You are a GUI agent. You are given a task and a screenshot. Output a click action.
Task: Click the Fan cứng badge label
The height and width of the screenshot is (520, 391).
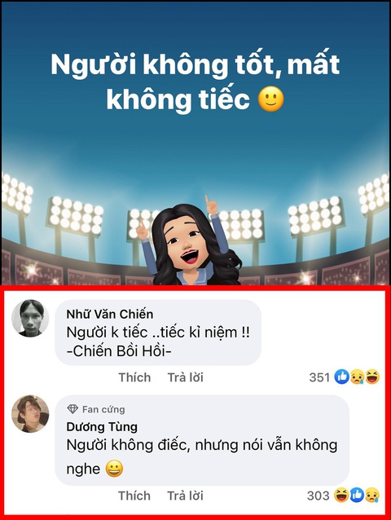click(x=103, y=410)
